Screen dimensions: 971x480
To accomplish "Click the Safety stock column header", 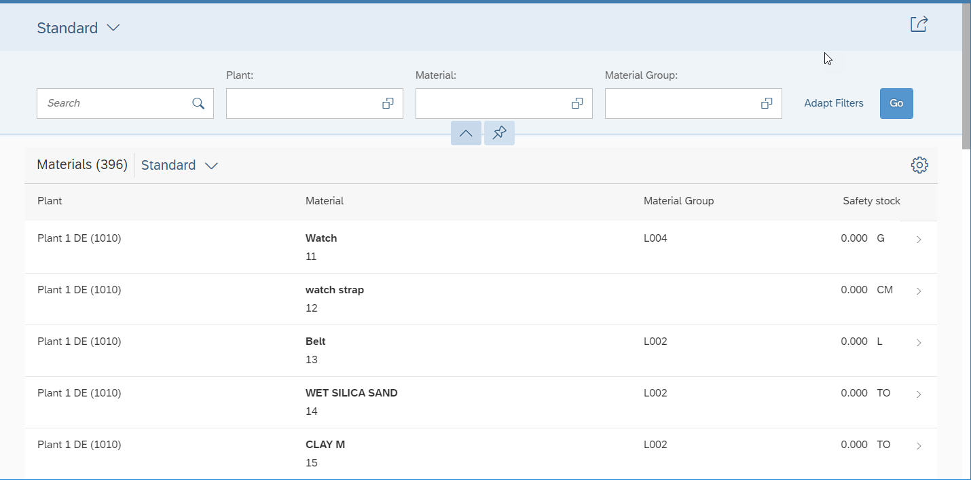I will coord(871,201).
